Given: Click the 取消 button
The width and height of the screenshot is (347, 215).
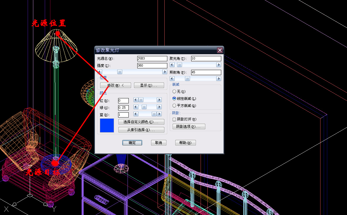Looking at the screenshot, I should [159, 143].
